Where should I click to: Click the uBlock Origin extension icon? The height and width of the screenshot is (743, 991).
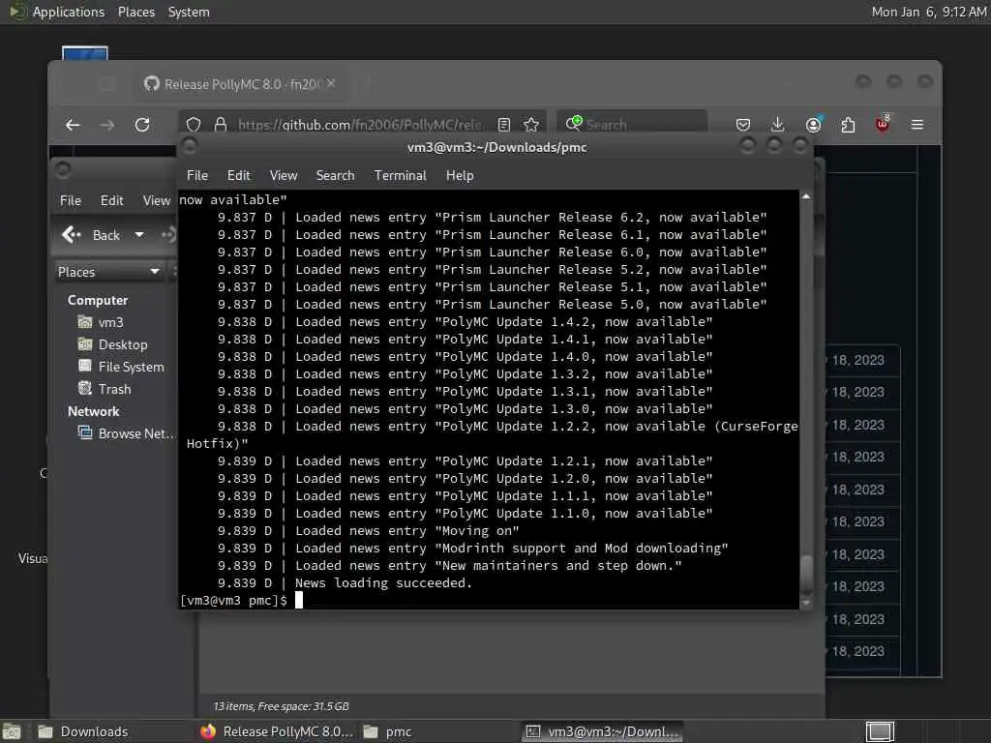tap(883, 124)
